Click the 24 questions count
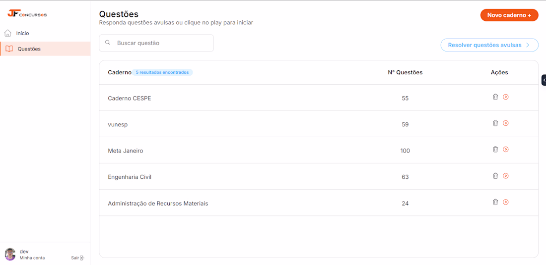The width and height of the screenshot is (546, 265). point(405,204)
